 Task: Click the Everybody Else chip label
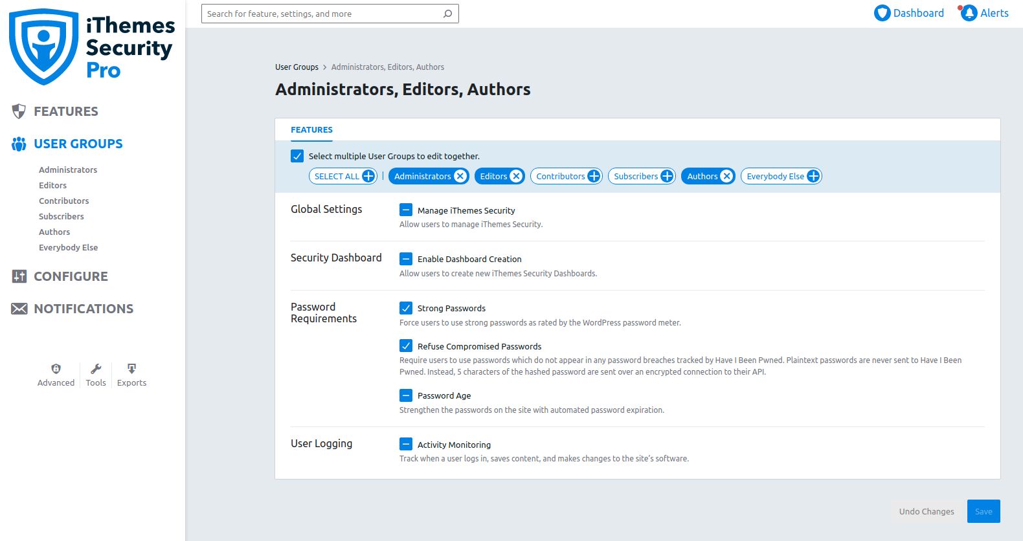coord(776,176)
